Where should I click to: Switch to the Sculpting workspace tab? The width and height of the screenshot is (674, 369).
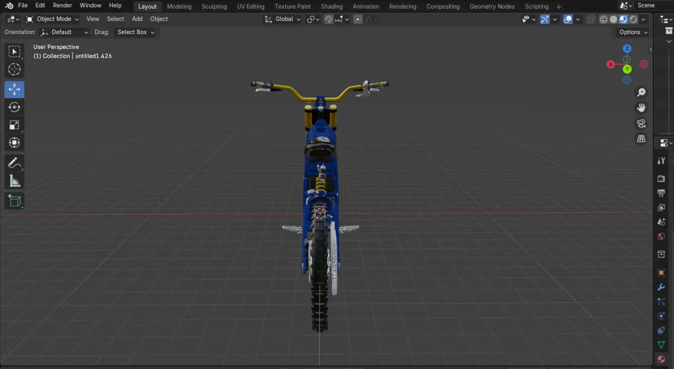pyautogui.click(x=215, y=6)
